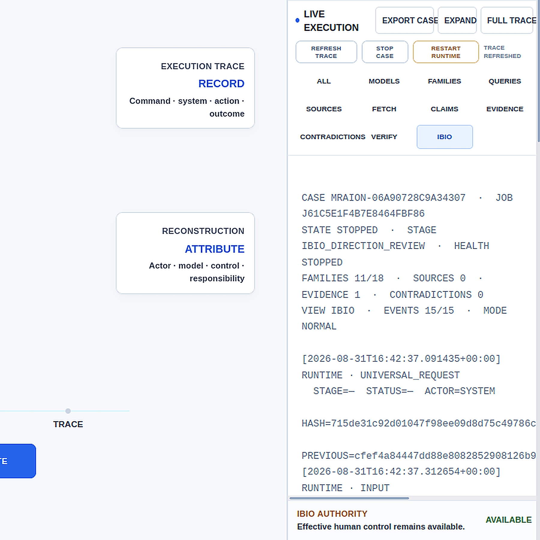540x540 pixels.
Task: Switch to the Evidence tab
Action: tap(505, 109)
